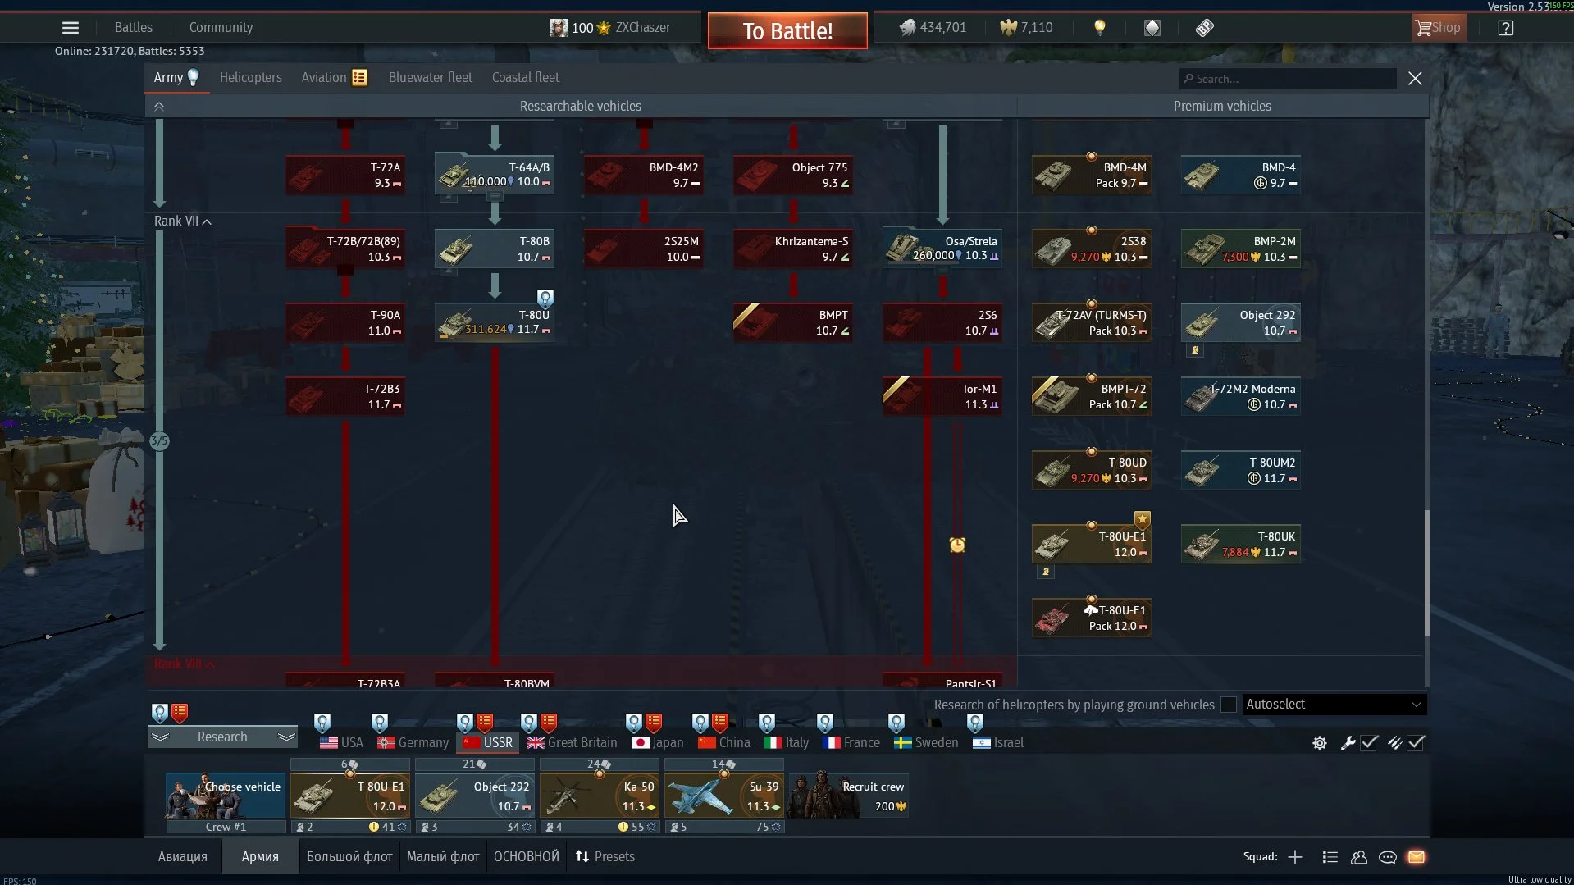Image resolution: width=1574 pixels, height=885 pixels.
Task: Select the Tor-M1 vehicle card
Action: [942, 396]
